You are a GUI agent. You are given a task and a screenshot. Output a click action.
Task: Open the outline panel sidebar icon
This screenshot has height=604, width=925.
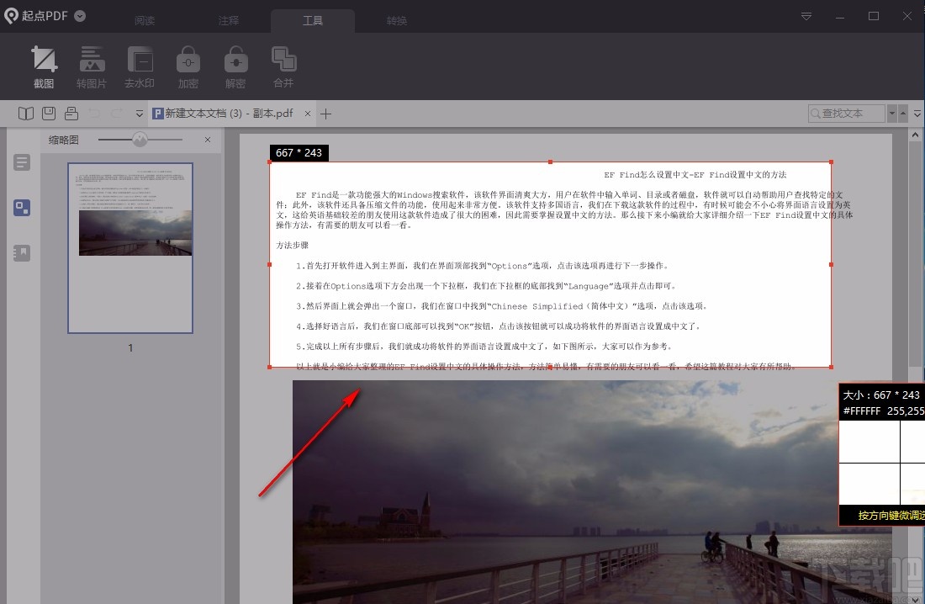pyautogui.click(x=22, y=162)
